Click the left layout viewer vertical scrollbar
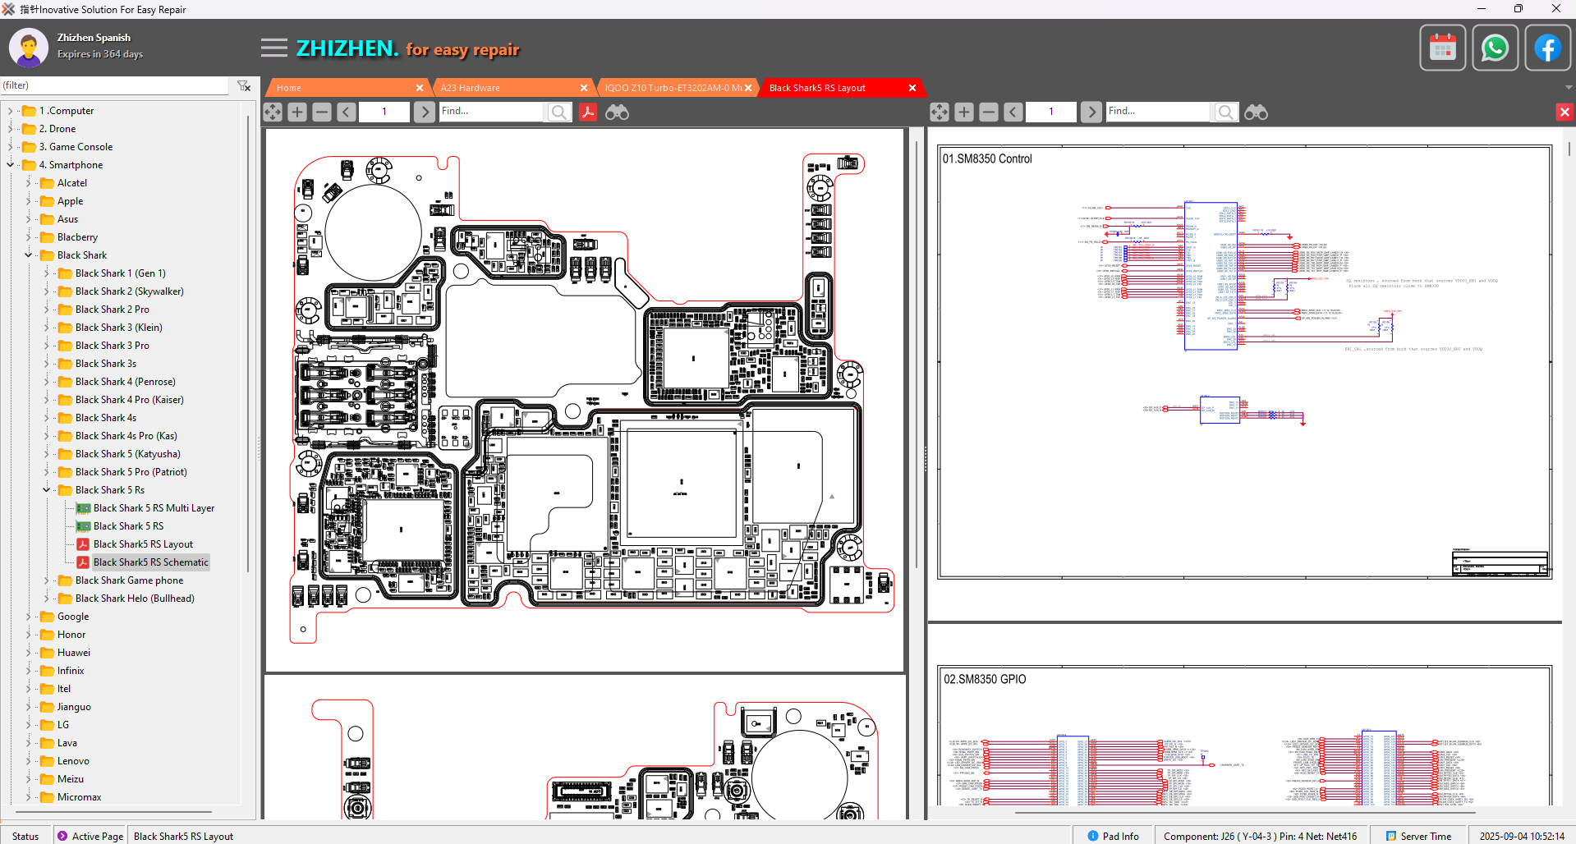Viewport: 1576px width, 844px height. (917, 353)
